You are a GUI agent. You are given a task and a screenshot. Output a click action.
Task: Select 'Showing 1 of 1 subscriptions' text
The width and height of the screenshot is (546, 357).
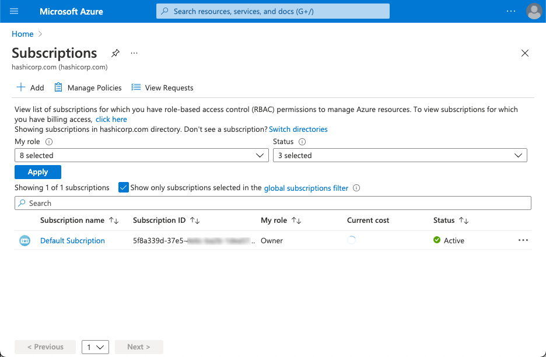point(62,188)
